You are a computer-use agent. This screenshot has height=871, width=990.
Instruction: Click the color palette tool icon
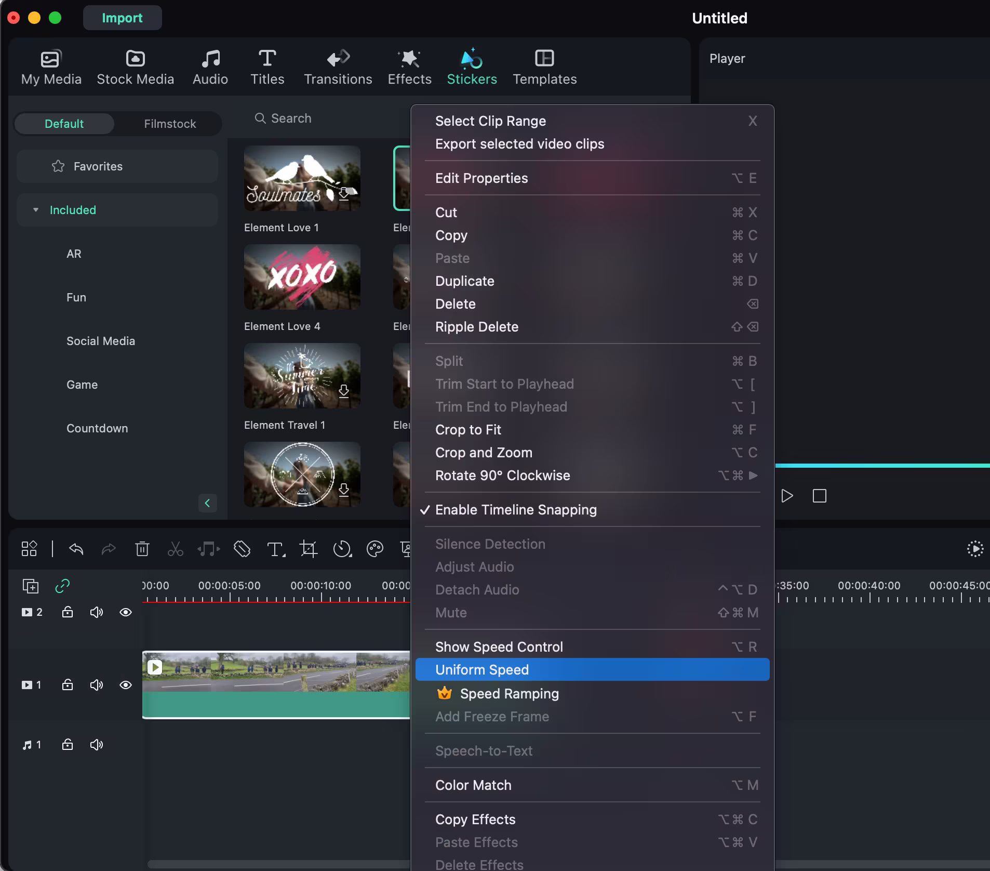374,549
